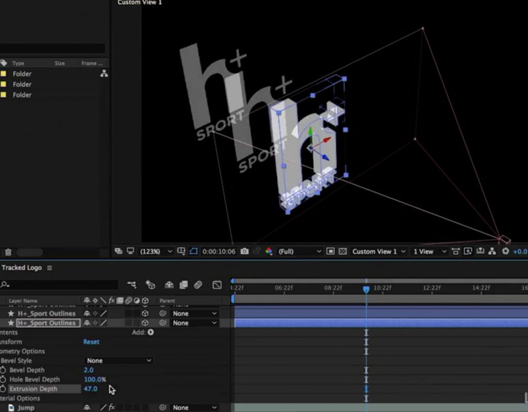528x412 pixels.
Task: Take a snapshot with the camera icon
Action: click(244, 251)
